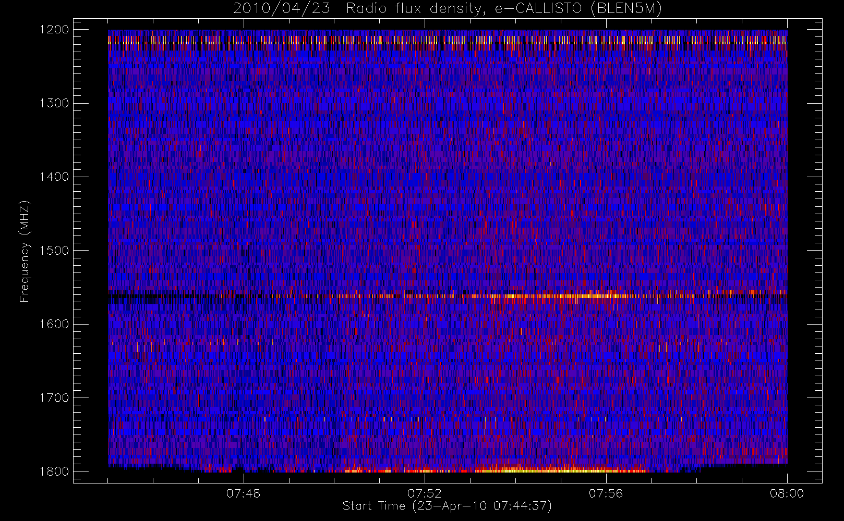844x521 pixels.
Task: Click the 1600 frequency tick label
Action: coord(54,324)
